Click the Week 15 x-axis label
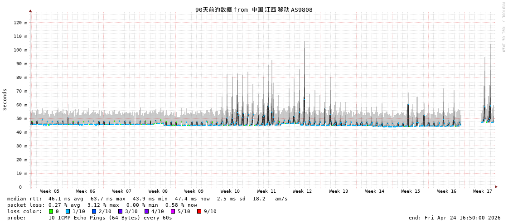The image size is (508, 224). click(x=411, y=191)
